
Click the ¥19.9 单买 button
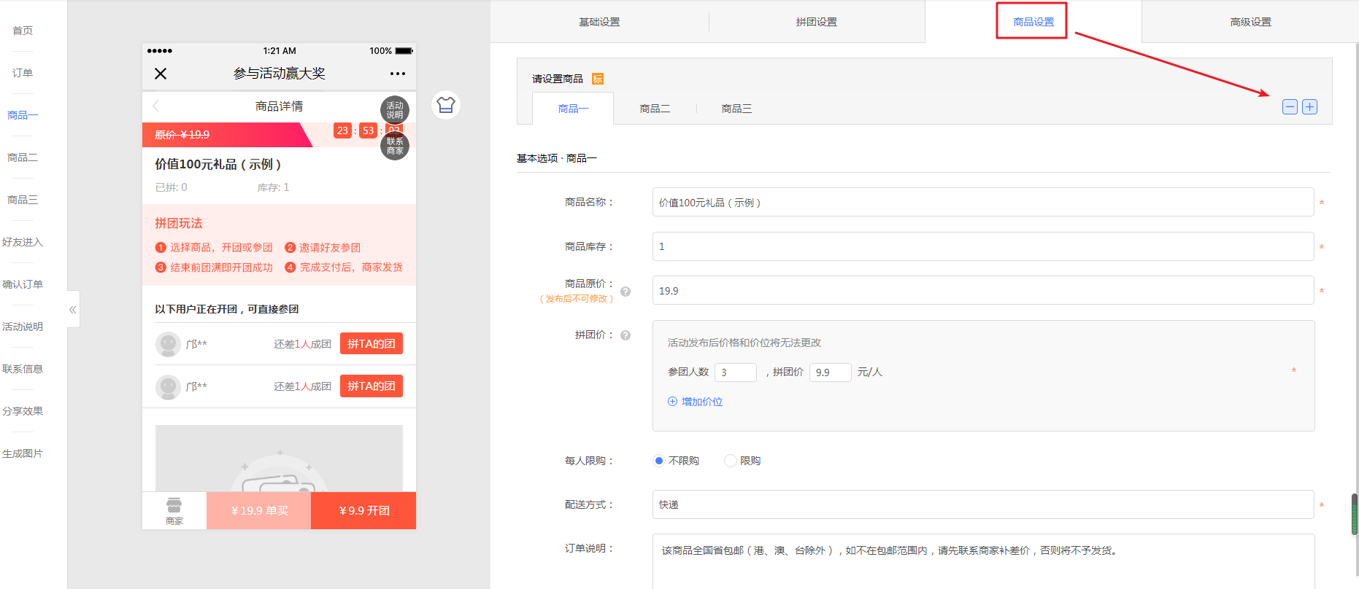259,511
